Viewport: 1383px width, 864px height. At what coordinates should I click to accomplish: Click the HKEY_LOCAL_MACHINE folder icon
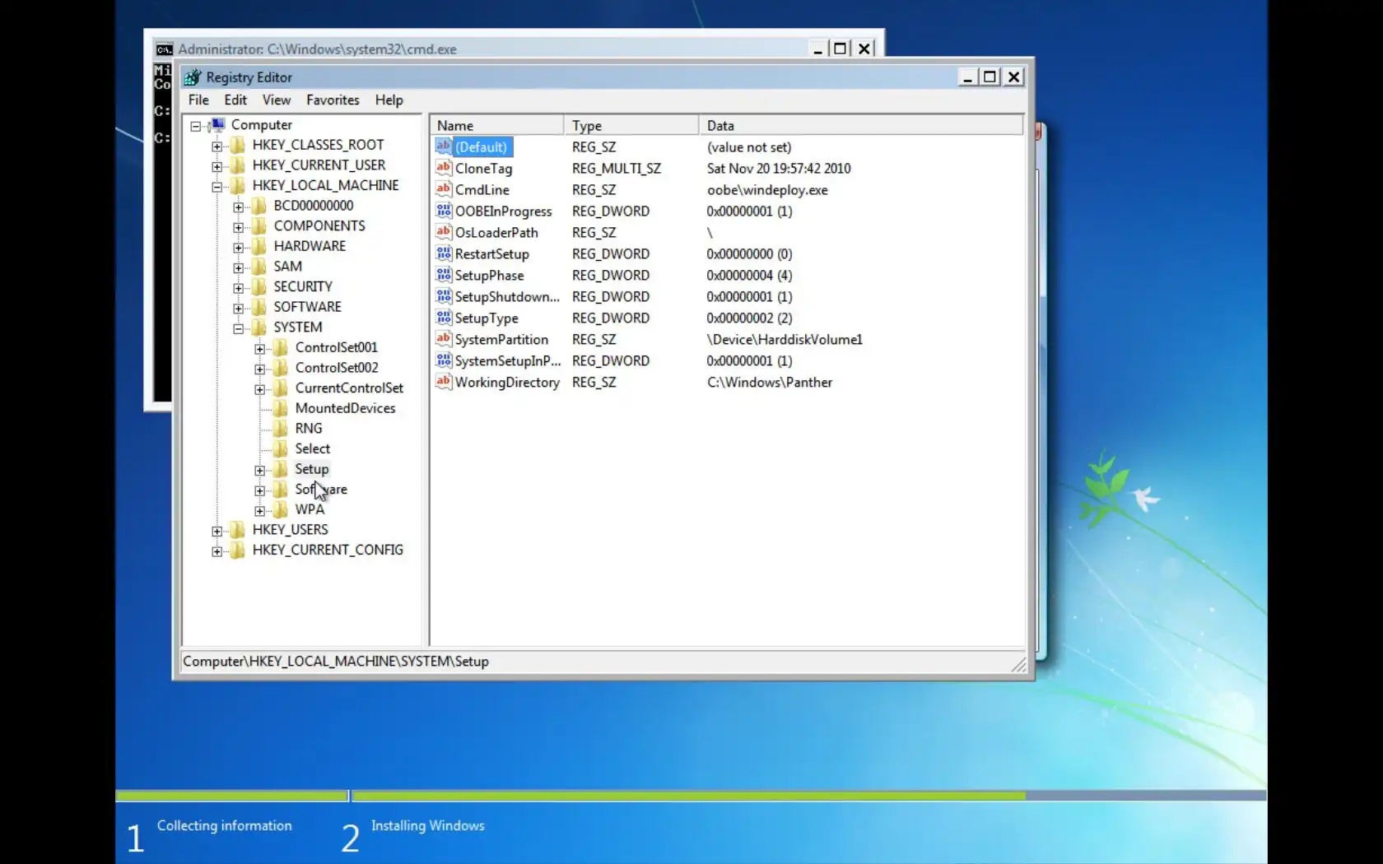point(238,186)
